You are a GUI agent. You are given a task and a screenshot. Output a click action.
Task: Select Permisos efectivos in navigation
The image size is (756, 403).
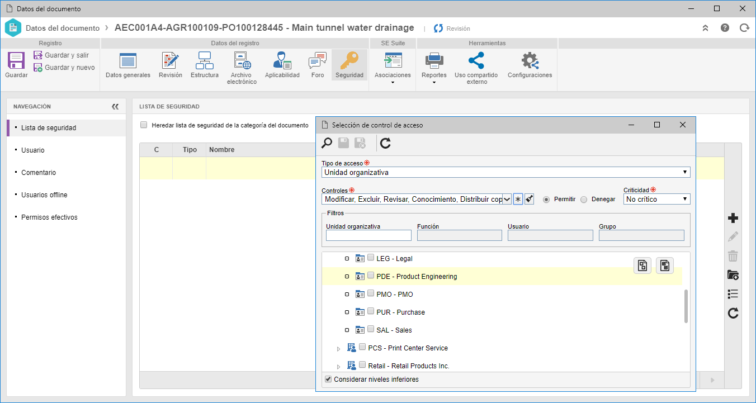point(49,217)
